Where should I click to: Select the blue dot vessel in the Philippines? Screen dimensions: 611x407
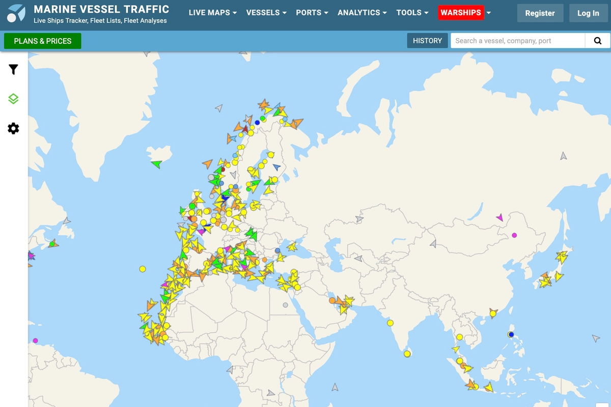(511, 334)
